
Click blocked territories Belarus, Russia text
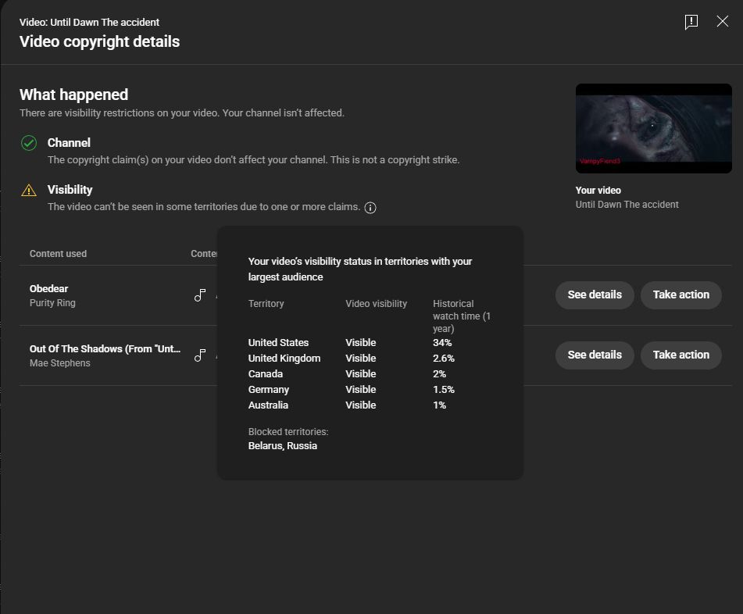point(282,446)
